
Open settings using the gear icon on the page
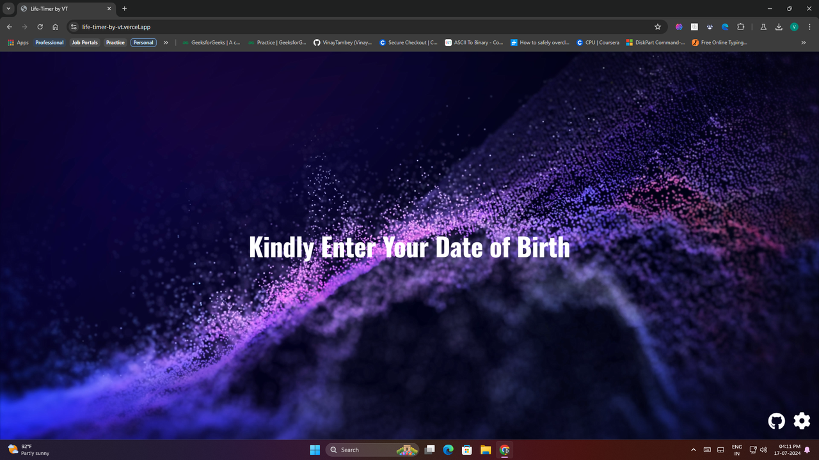click(x=801, y=420)
